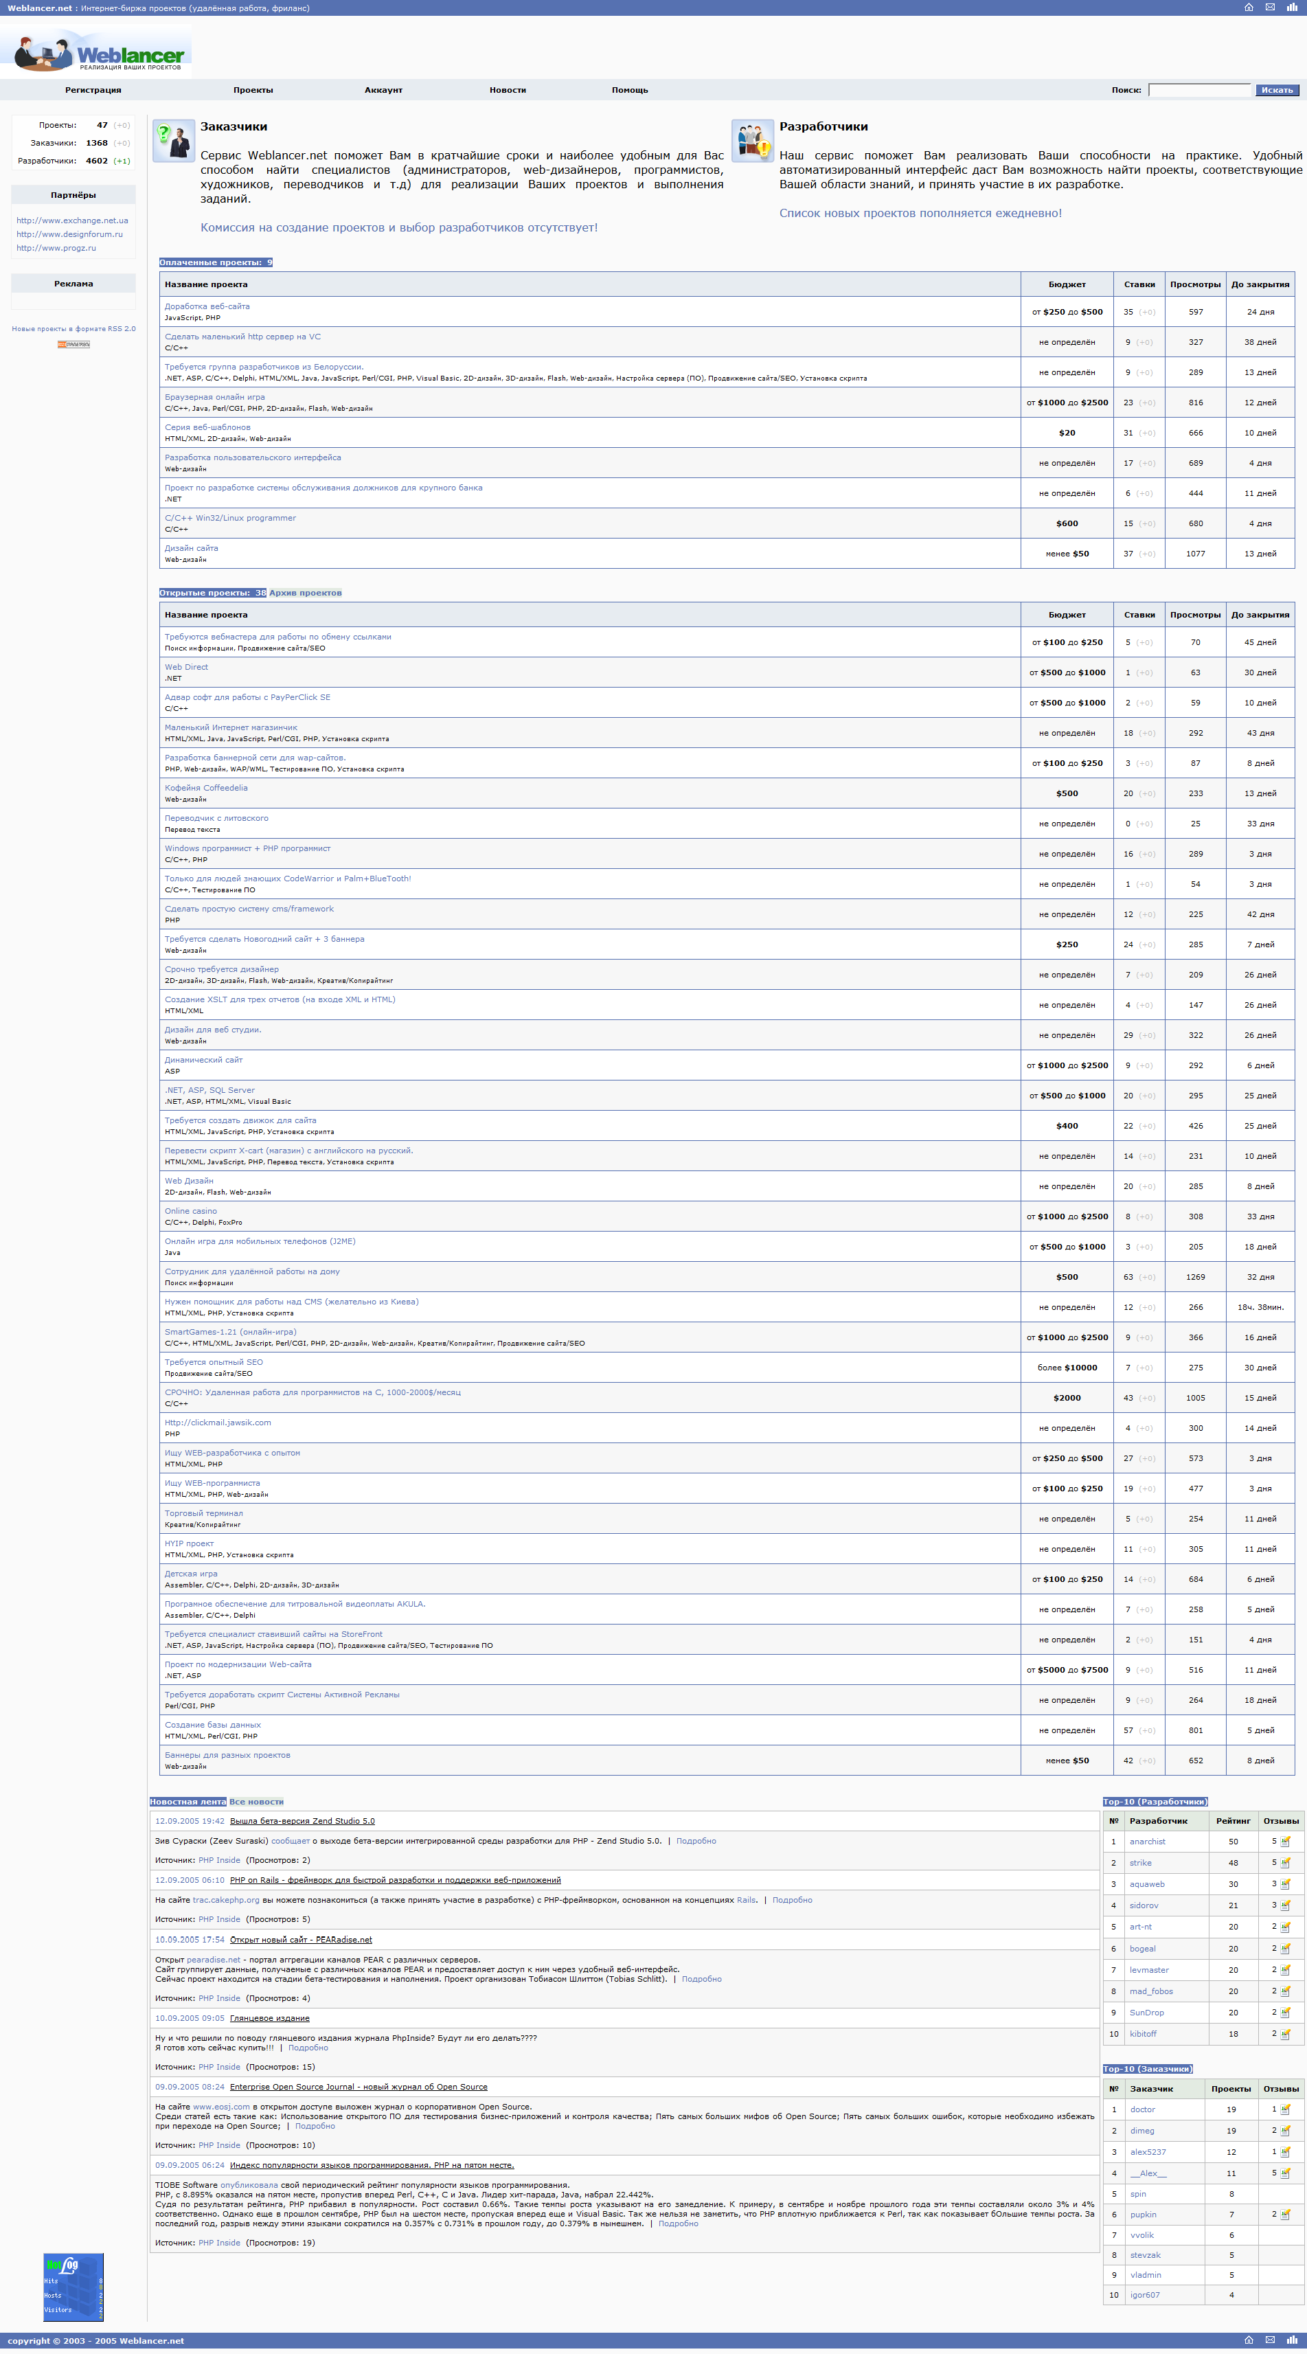Go to the Проекты menu item
The image size is (1307, 2354).
(253, 91)
